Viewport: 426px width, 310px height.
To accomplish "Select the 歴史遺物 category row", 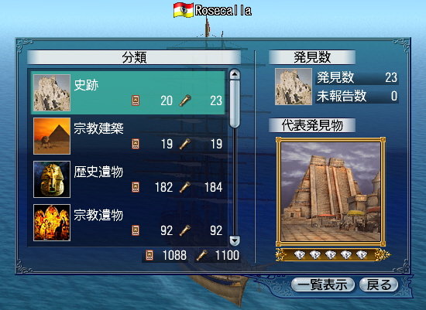I will 128,179.
